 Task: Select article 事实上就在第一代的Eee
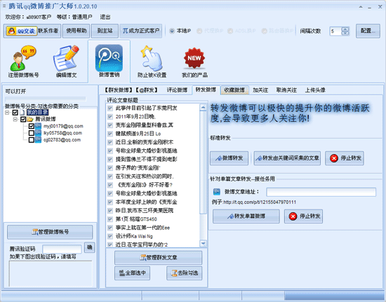tap(142, 228)
